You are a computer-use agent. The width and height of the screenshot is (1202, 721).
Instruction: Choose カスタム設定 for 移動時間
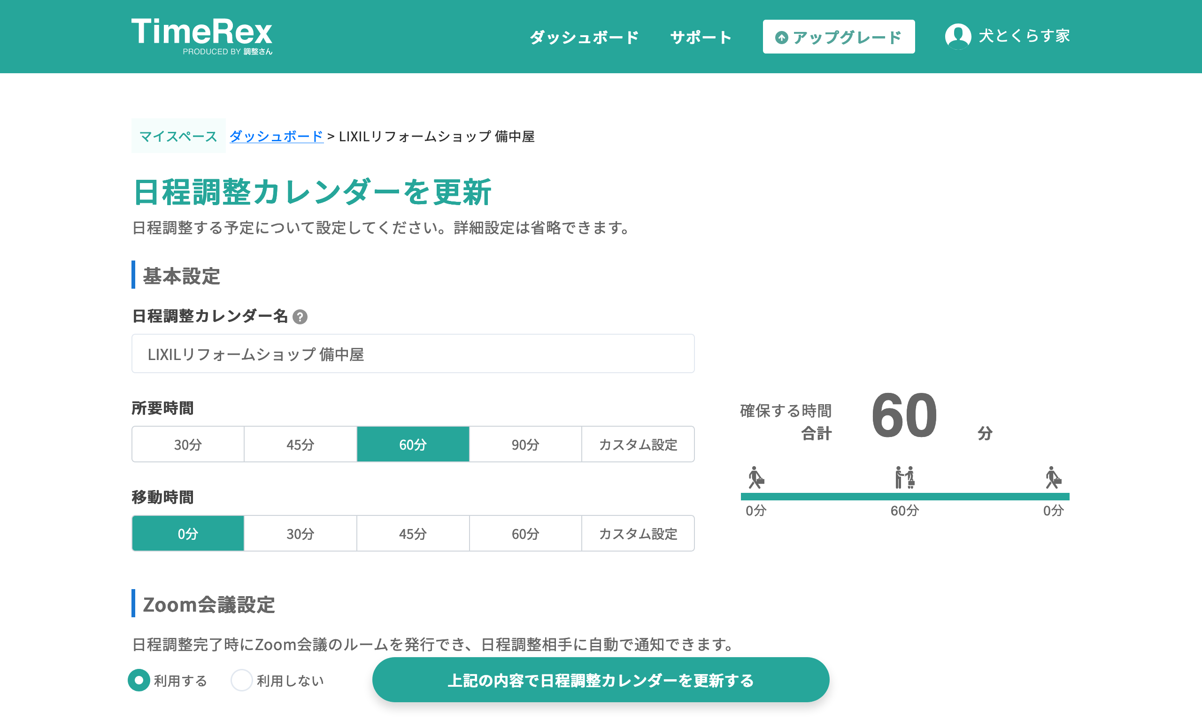point(638,533)
